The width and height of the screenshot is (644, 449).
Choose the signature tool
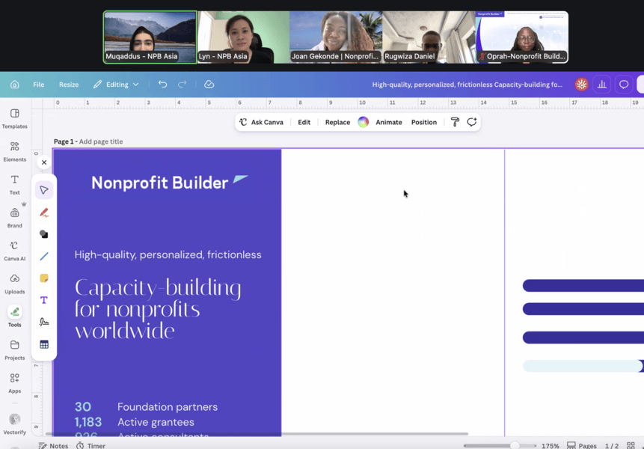(44, 322)
